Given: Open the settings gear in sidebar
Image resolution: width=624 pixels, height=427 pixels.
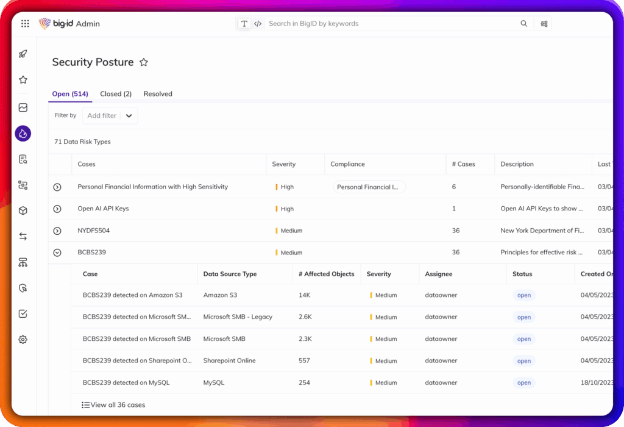Looking at the screenshot, I should click(x=23, y=340).
